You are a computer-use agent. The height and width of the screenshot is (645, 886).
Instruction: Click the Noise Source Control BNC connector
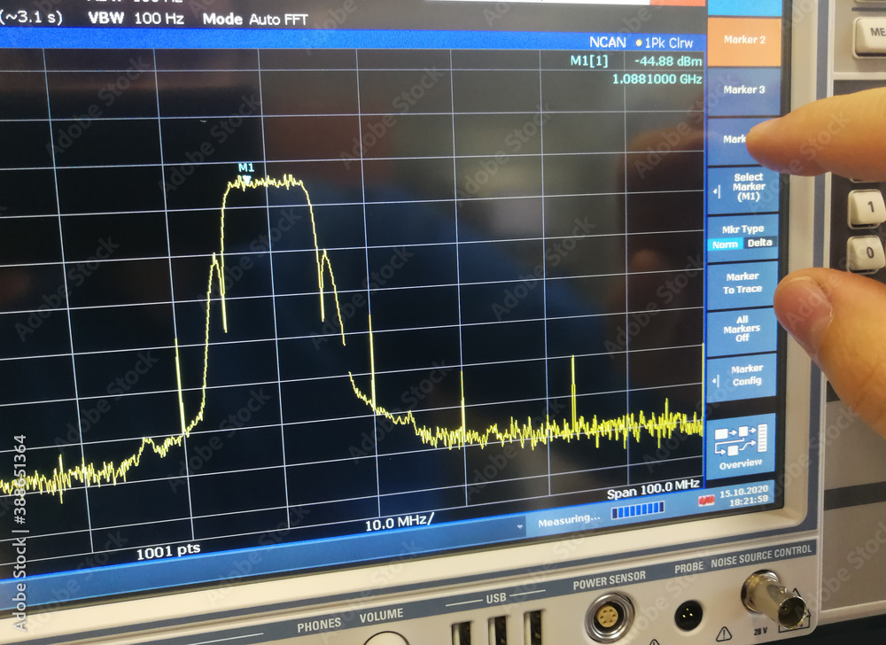tap(774, 600)
